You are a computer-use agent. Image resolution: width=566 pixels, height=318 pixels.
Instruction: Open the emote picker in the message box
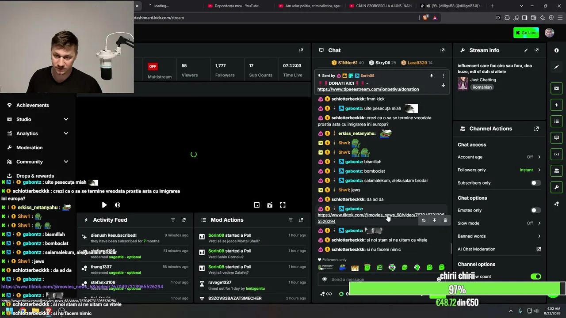coord(439,279)
